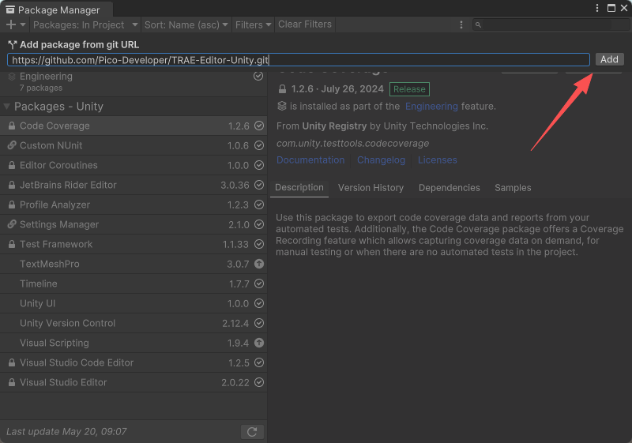
Task: Open the add-package dropdown arrow beside the plus
Action: (23, 25)
